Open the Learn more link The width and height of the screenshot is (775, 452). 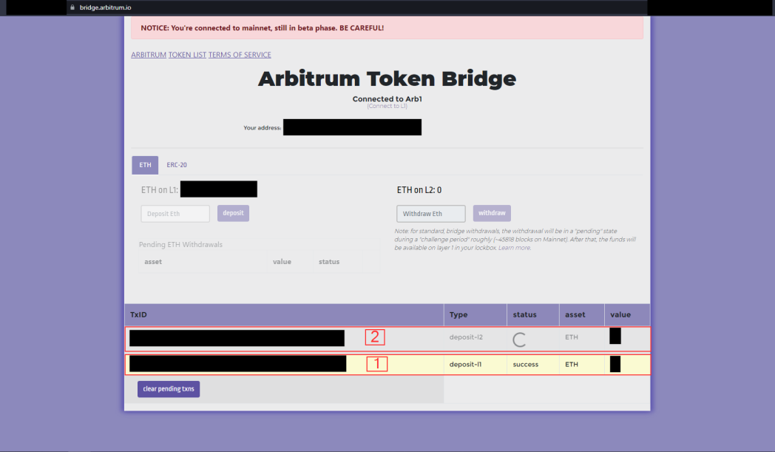pyautogui.click(x=515, y=248)
